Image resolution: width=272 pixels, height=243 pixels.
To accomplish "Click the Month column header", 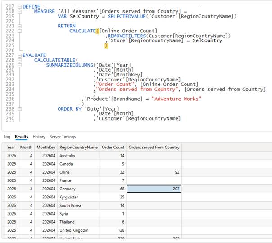I will (26, 147).
